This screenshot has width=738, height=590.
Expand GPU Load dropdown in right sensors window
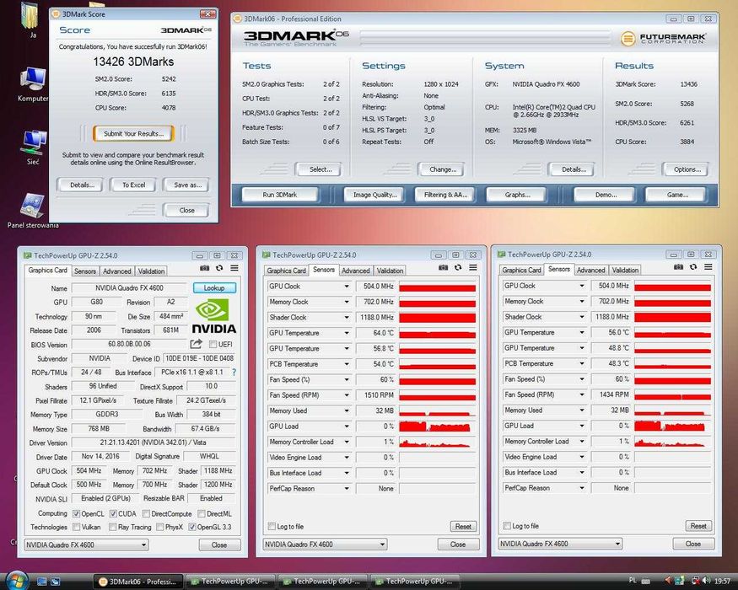click(582, 426)
